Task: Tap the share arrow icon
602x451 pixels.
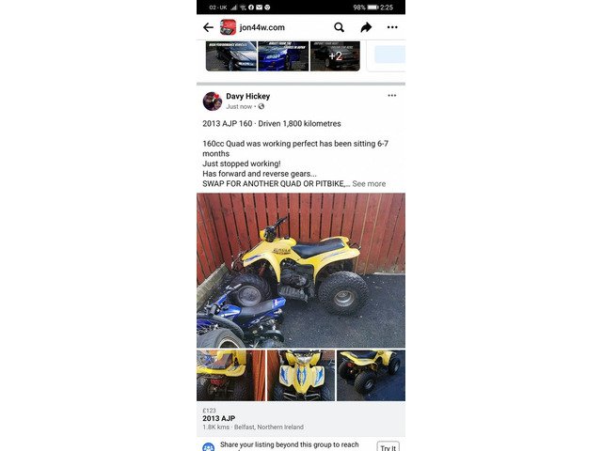Action: click(x=366, y=27)
